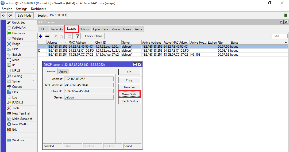This screenshot has height=152, width=289.
Task: Switch to the Option Sets tab
Action: point(101,29)
